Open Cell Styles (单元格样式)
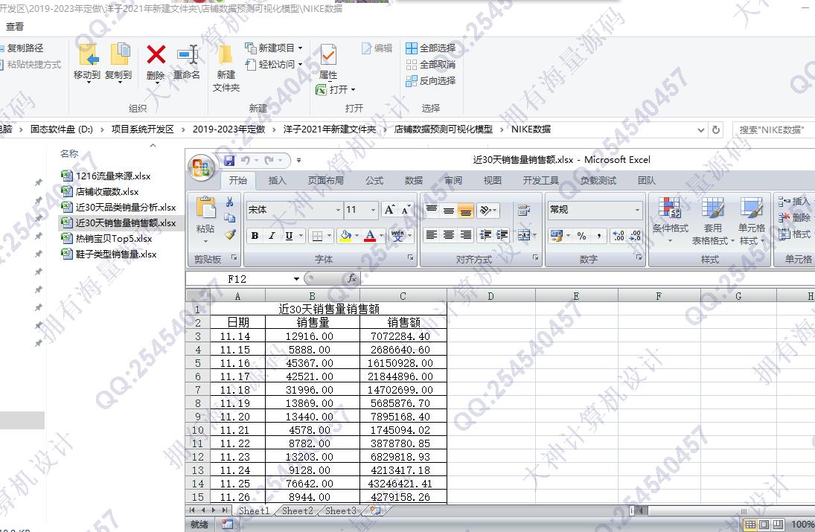The width and height of the screenshot is (815, 532). (x=752, y=221)
